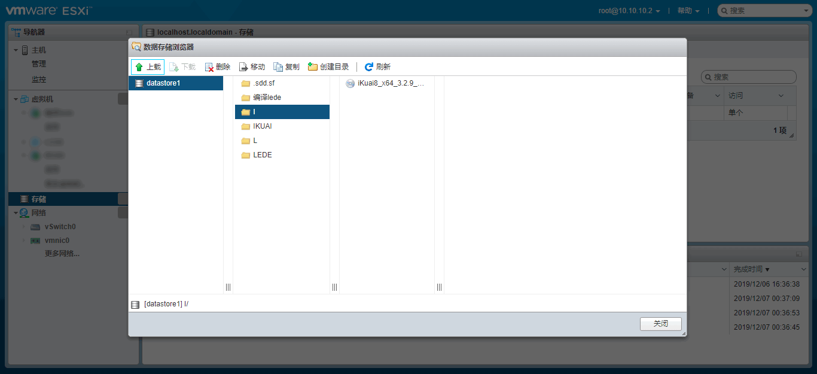Viewport: 817px width, 374px height.
Task: Select vSwitch0 in the navigator
Action: 60,227
